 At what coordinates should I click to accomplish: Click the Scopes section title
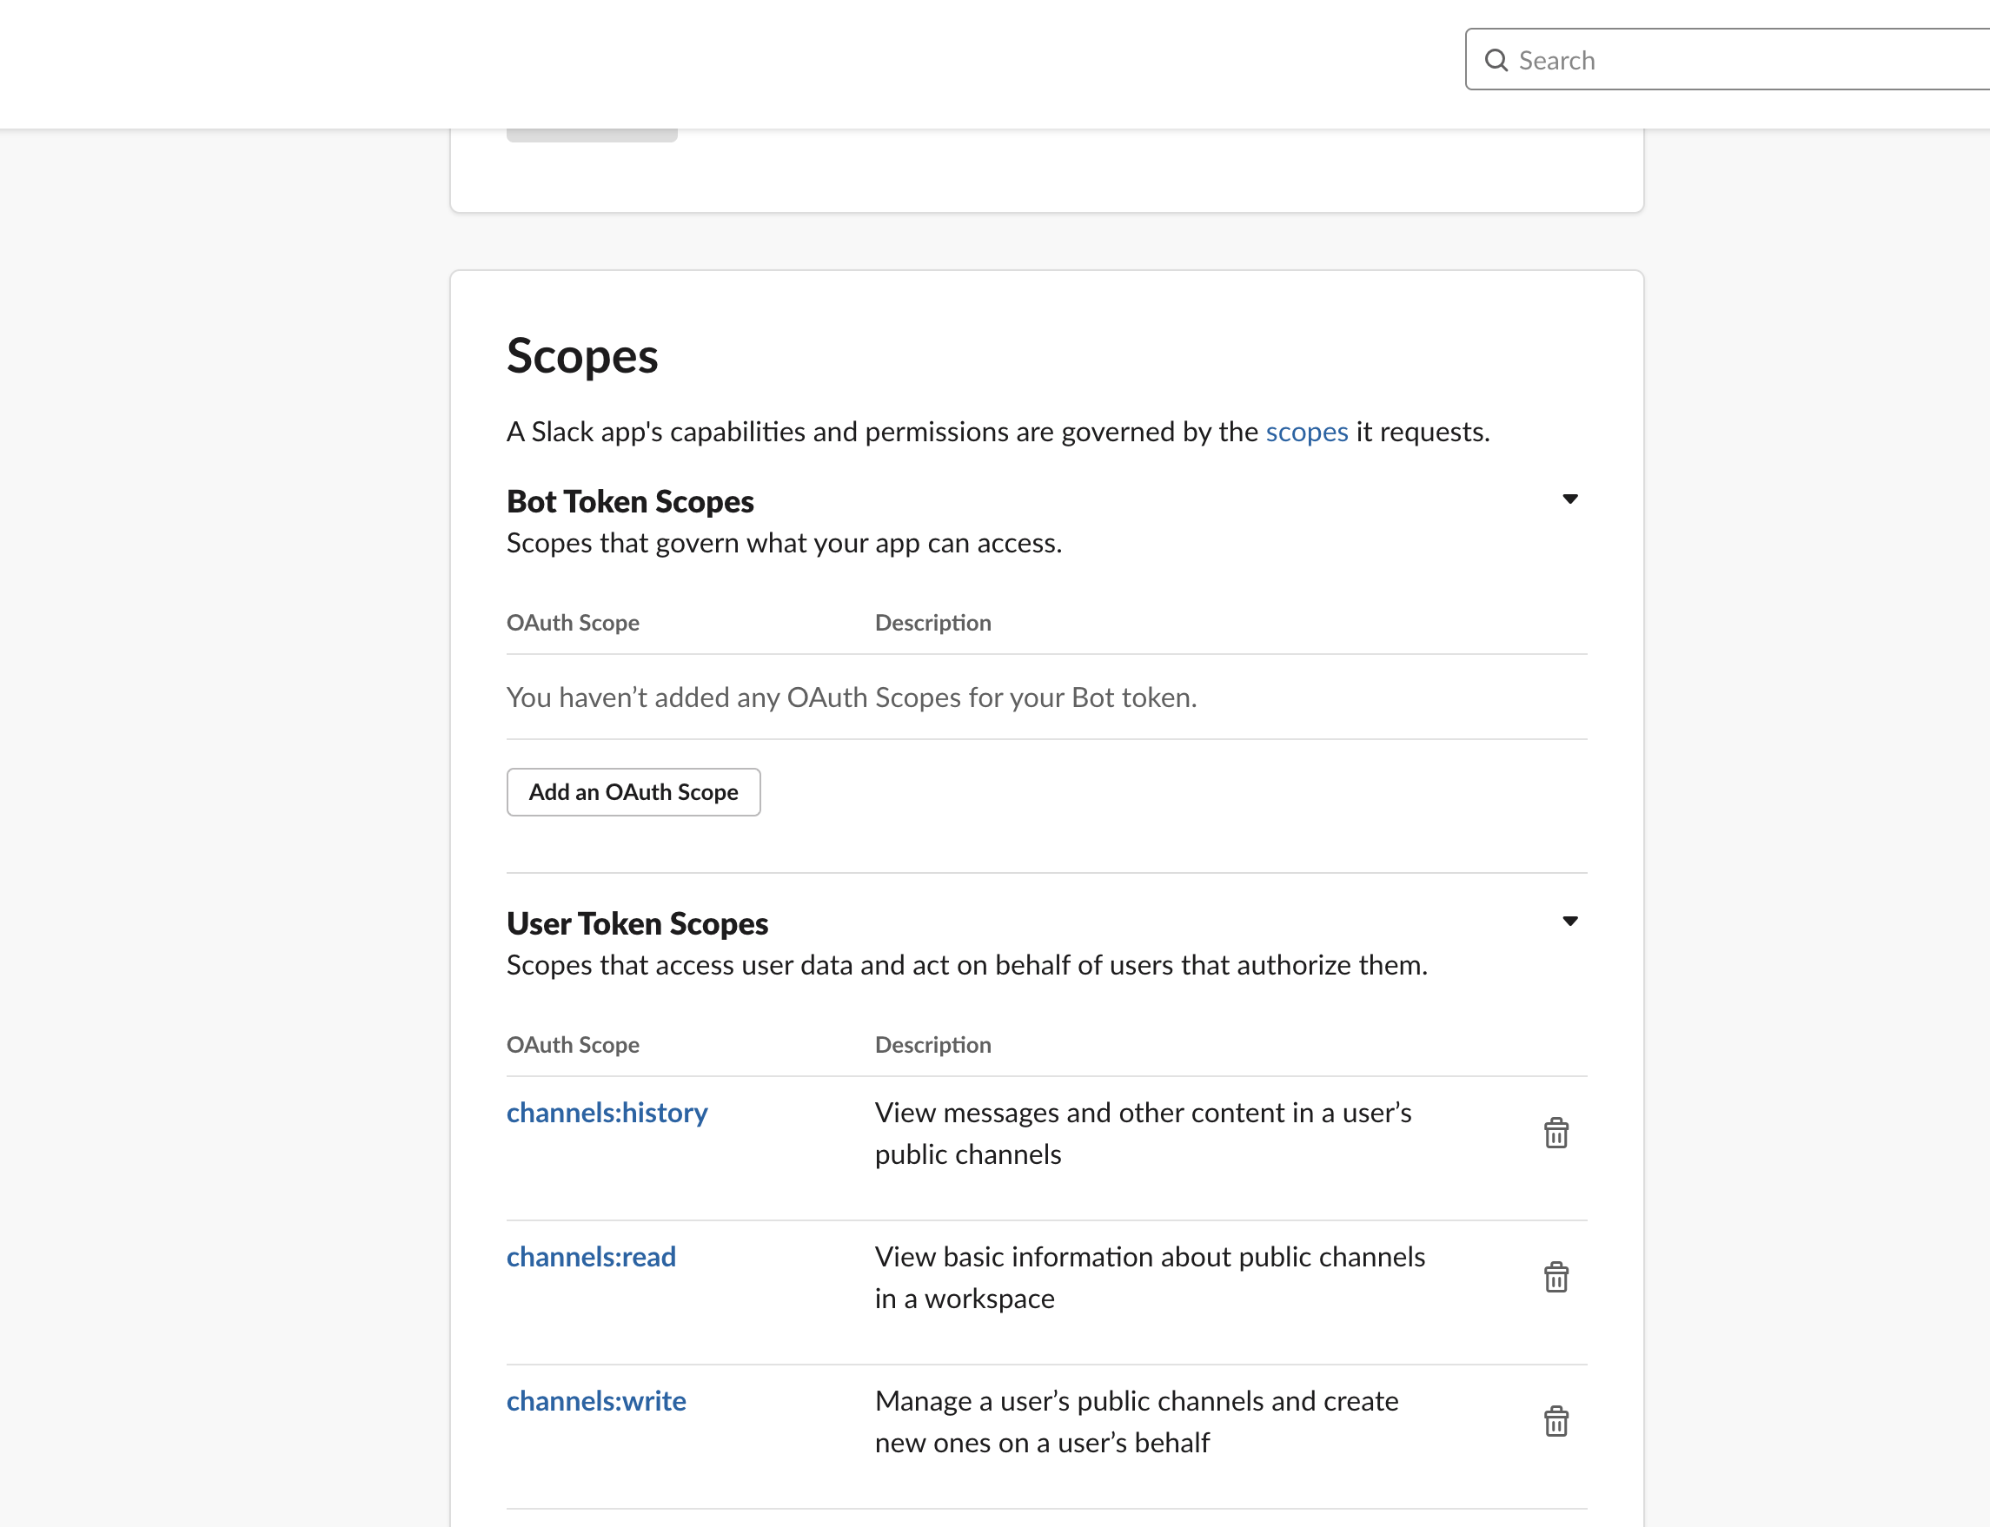[x=582, y=355]
